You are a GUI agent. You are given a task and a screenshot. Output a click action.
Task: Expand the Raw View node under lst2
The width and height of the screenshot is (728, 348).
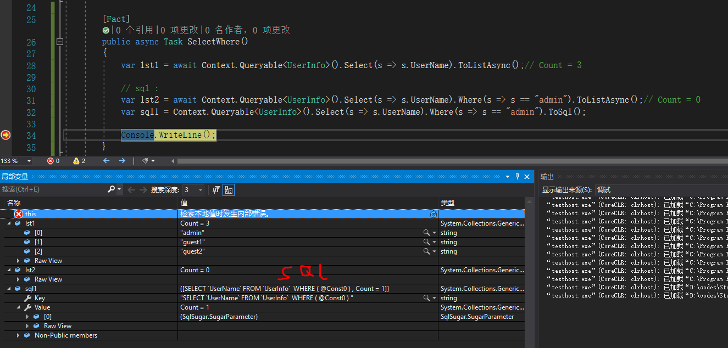point(18,279)
